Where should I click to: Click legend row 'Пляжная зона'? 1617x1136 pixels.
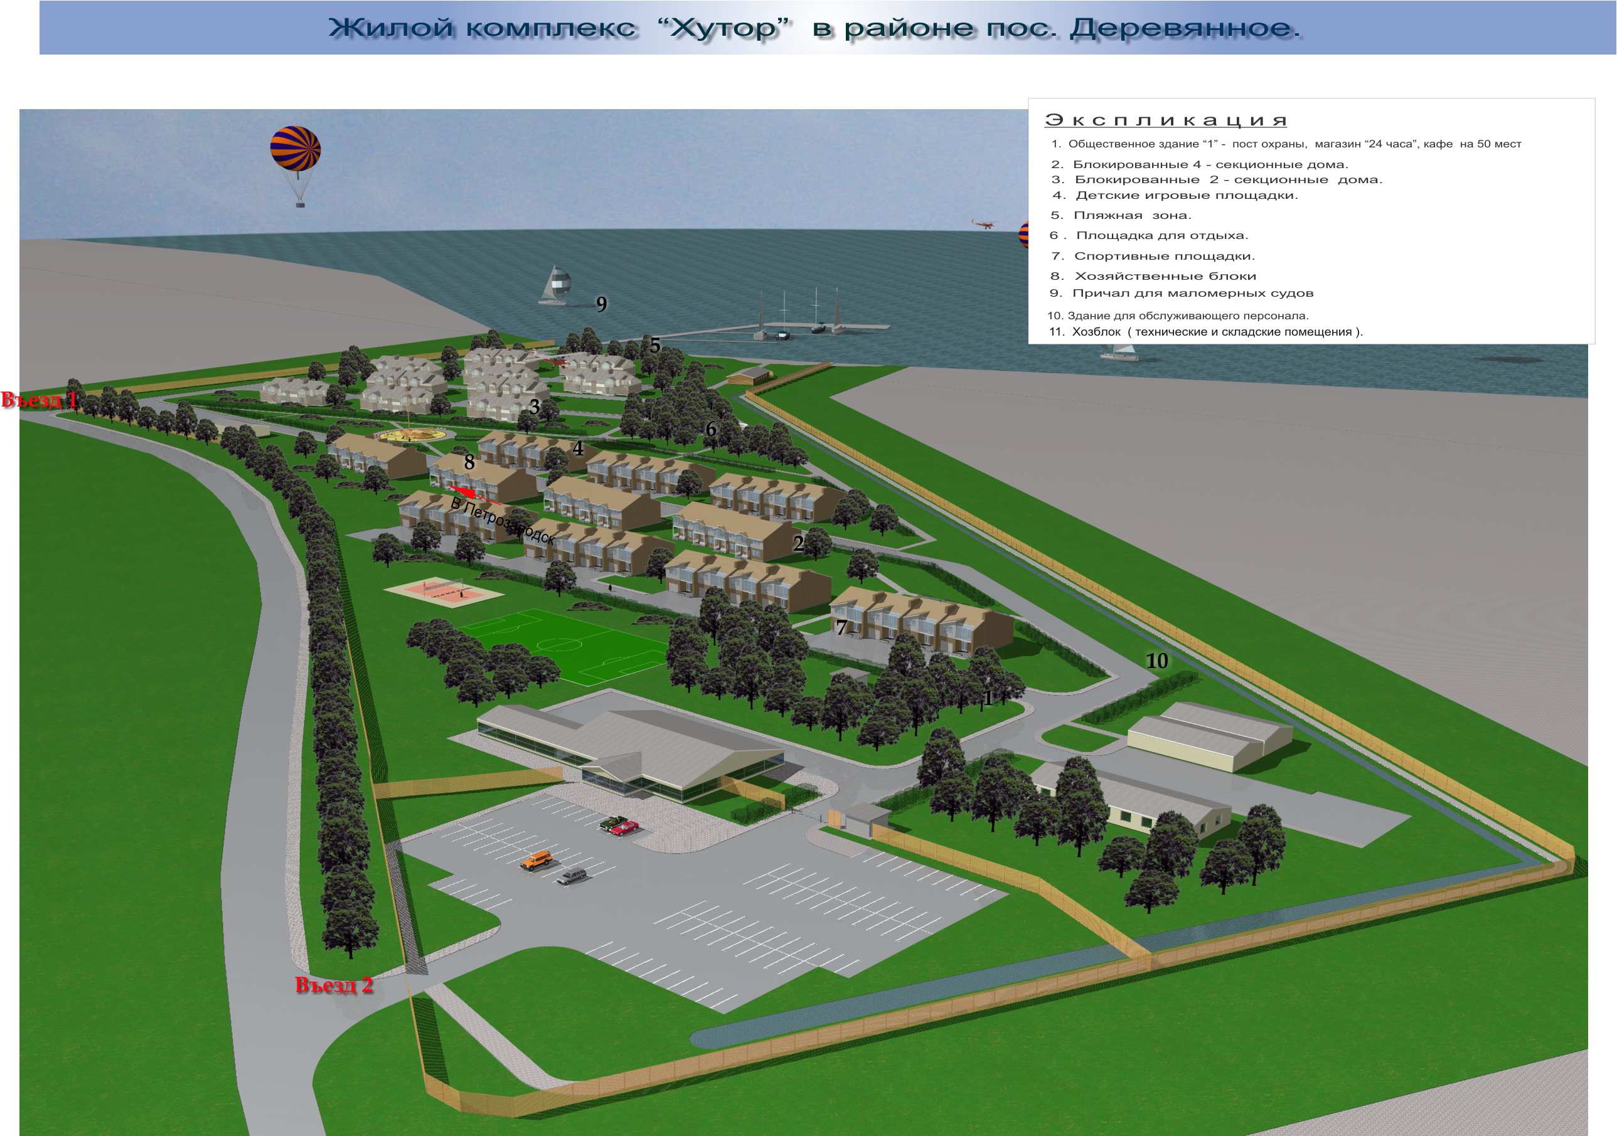coord(1121,215)
